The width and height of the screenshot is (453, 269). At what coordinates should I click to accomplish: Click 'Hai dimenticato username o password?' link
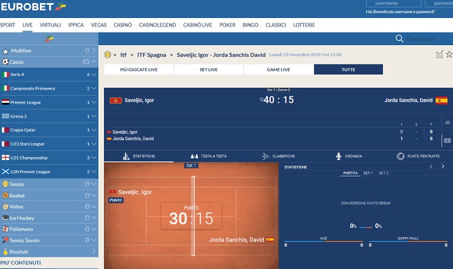click(400, 12)
